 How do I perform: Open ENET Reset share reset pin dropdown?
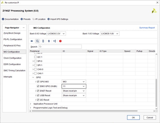[x=74, y=91]
